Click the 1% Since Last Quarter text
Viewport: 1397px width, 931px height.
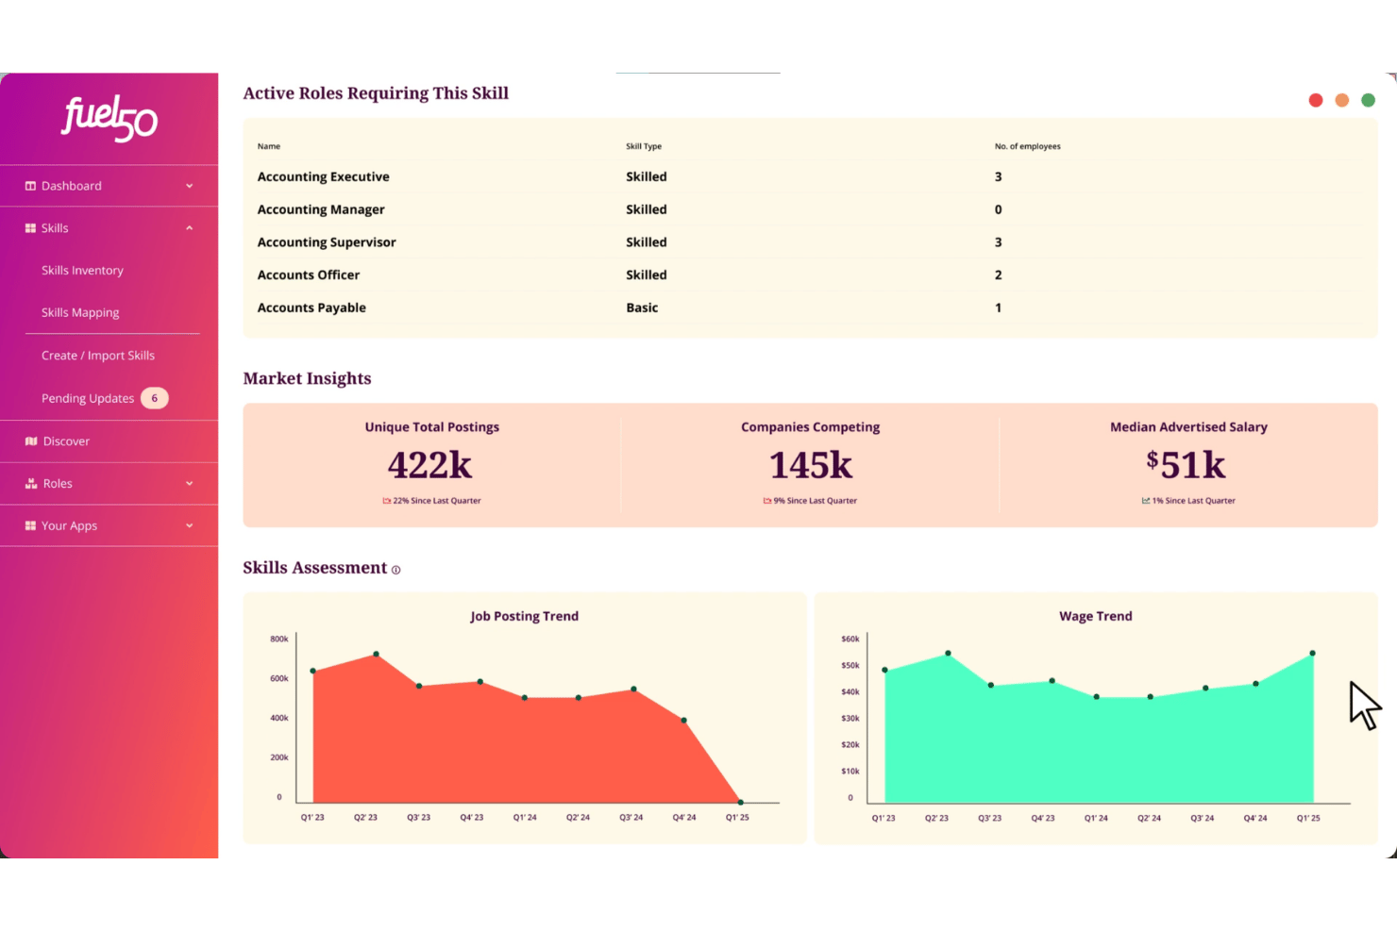tap(1194, 501)
